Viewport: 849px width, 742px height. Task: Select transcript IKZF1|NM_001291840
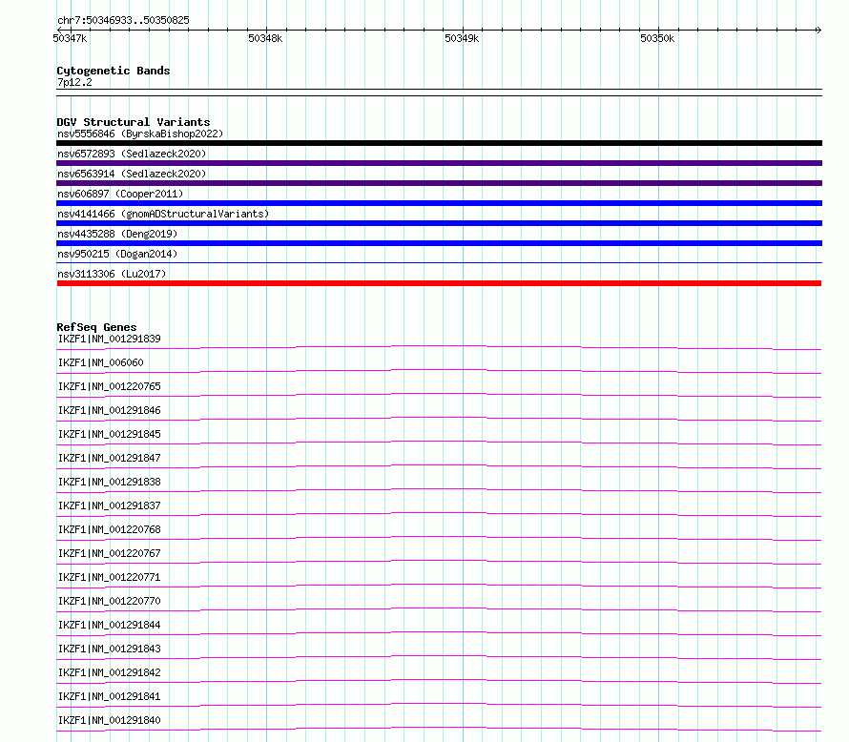[110, 720]
